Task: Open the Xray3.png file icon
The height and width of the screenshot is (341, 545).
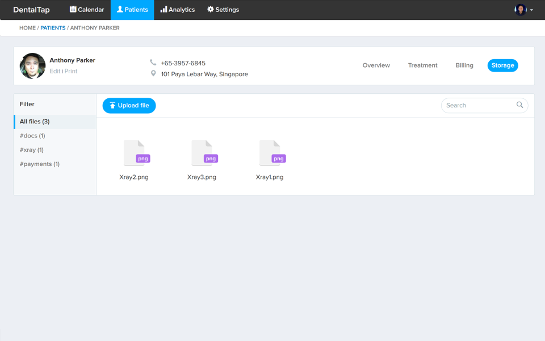Action: [x=204, y=153]
